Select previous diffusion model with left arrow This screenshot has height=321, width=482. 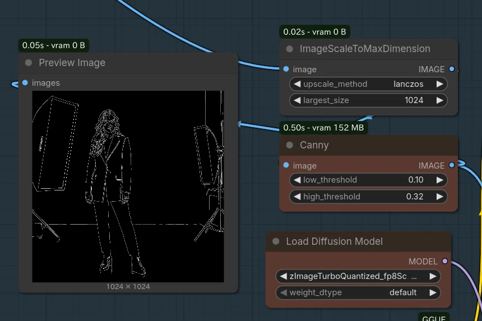[x=284, y=276]
